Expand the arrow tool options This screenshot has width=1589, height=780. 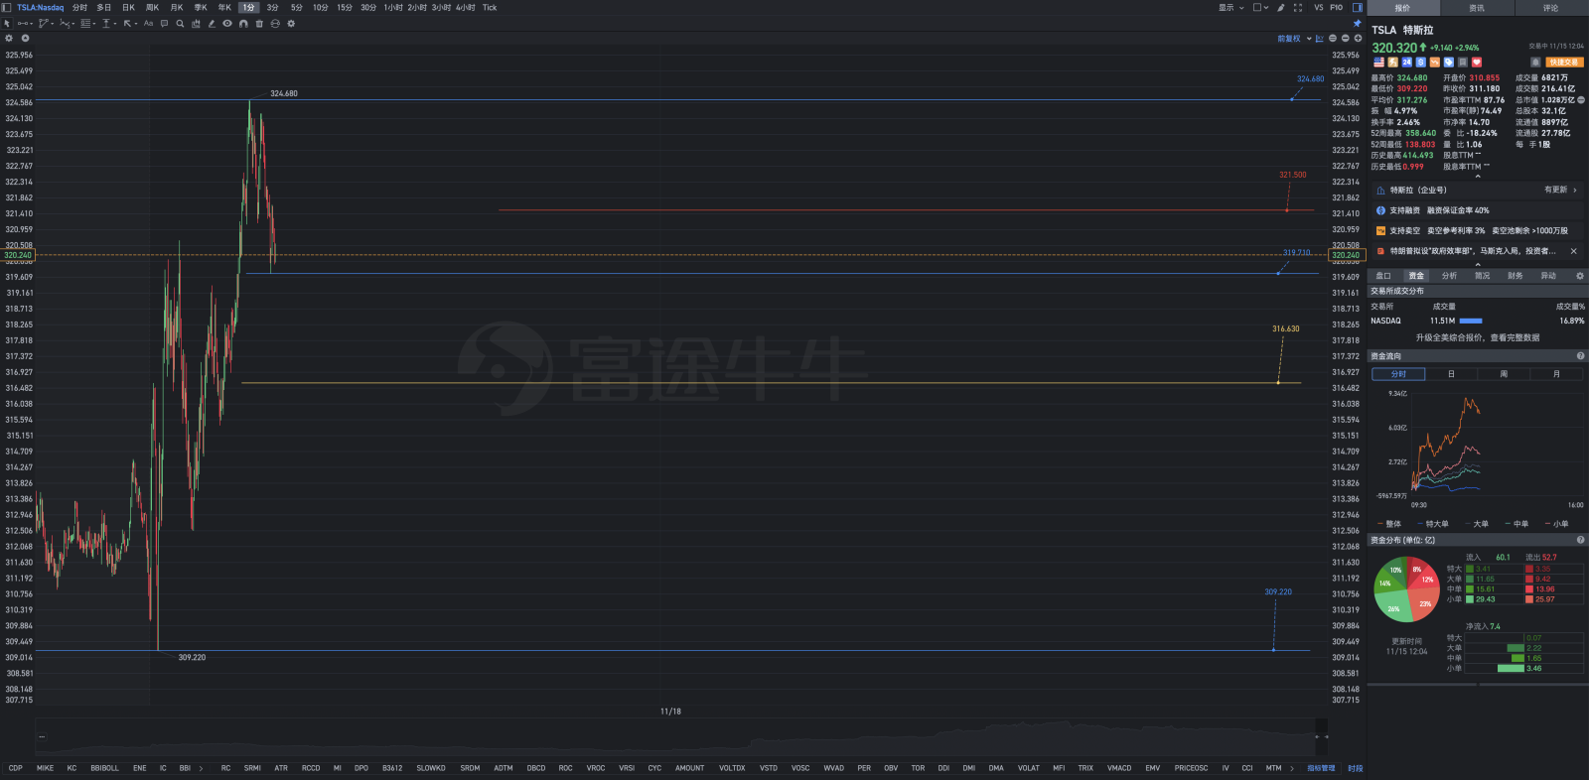[x=136, y=24]
